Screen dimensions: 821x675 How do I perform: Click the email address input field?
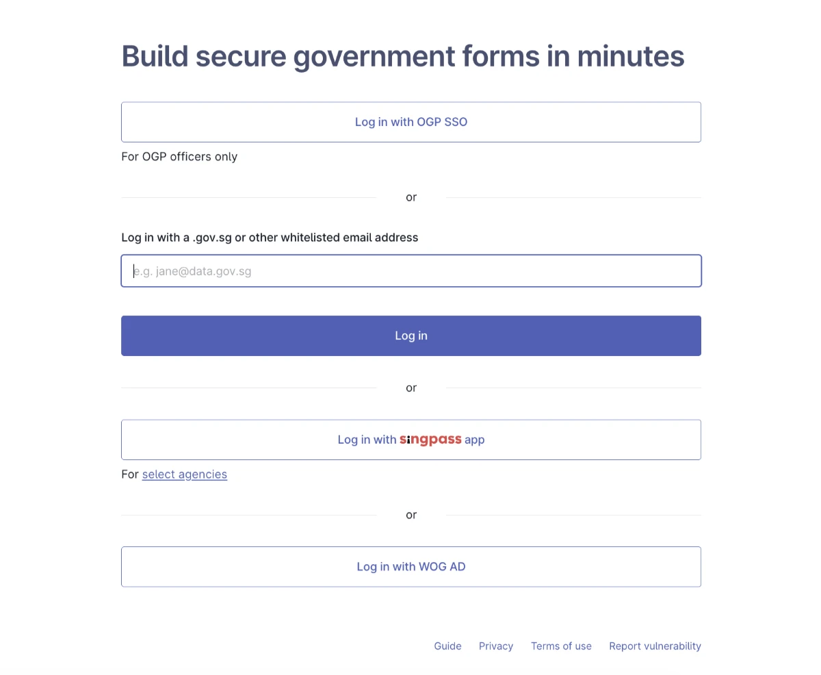click(x=410, y=270)
